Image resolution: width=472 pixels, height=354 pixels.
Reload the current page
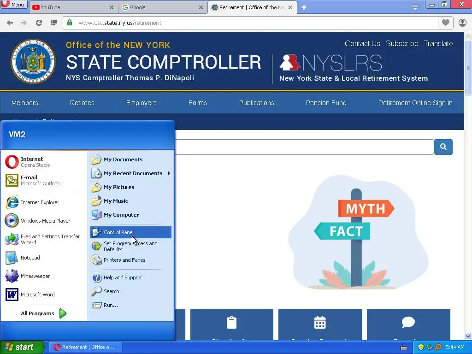point(39,23)
